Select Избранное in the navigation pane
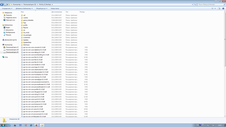 pos(8,13)
